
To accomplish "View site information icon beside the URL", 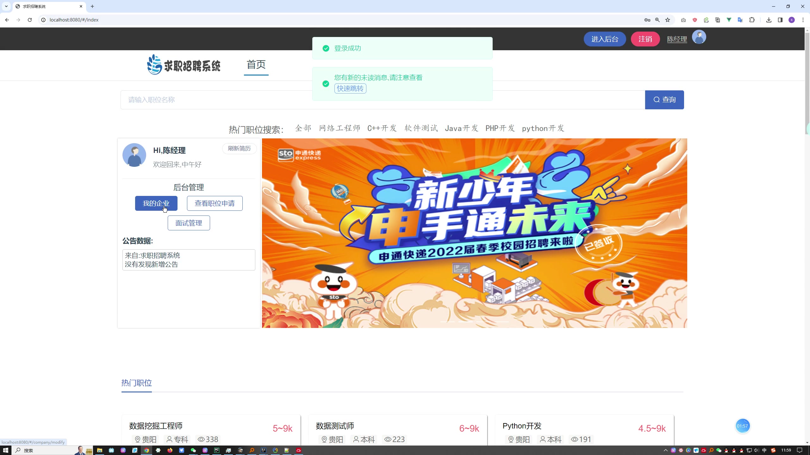I will click(x=43, y=20).
